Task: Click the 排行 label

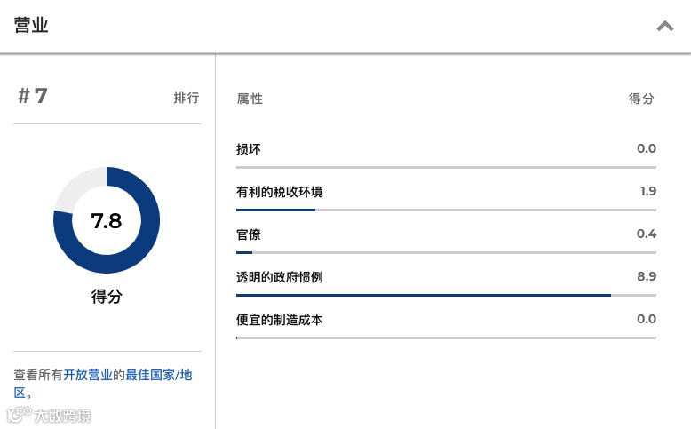Action: click(186, 99)
